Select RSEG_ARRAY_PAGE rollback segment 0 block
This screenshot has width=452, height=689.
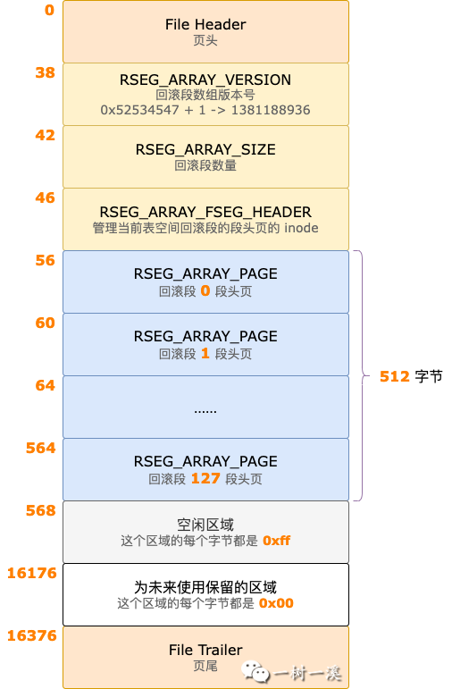[x=205, y=281]
